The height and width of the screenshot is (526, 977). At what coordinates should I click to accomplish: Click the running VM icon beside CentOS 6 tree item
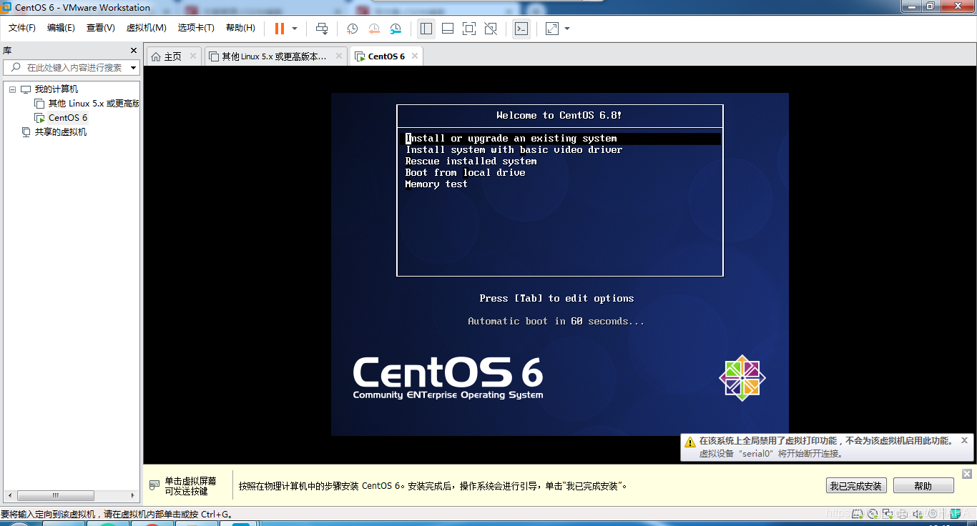coord(39,118)
